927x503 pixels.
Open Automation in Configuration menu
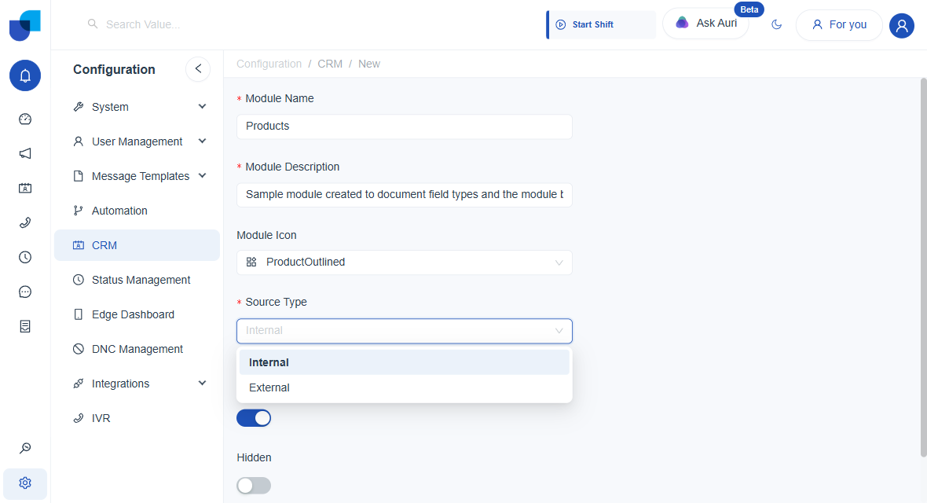click(137, 211)
